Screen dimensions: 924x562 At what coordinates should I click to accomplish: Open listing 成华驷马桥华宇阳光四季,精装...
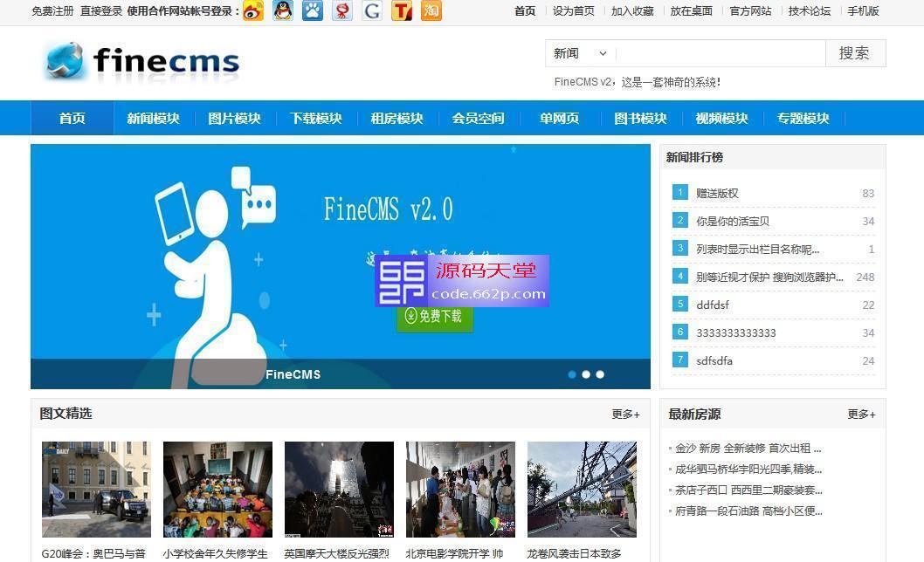tap(748, 469)
